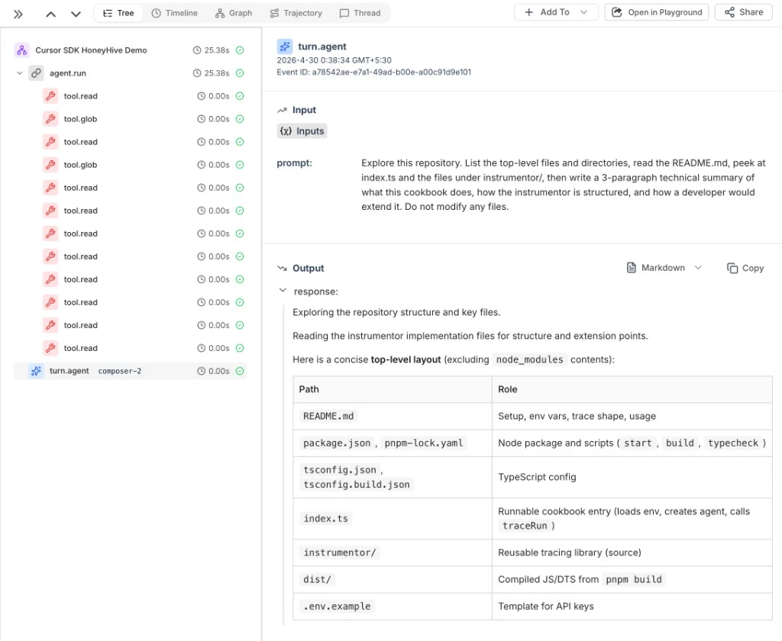Click the Input section heading
The height and width of the screenshot is (641, 782).
click(x=304, y=110)
